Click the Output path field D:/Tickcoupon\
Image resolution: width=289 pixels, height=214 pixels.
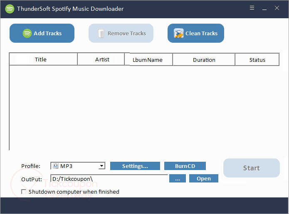click(109, 179)
